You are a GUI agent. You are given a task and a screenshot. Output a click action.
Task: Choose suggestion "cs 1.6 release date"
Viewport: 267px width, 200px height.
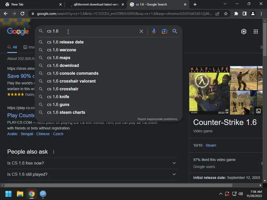pyautogui.click(x=108, y=42)
